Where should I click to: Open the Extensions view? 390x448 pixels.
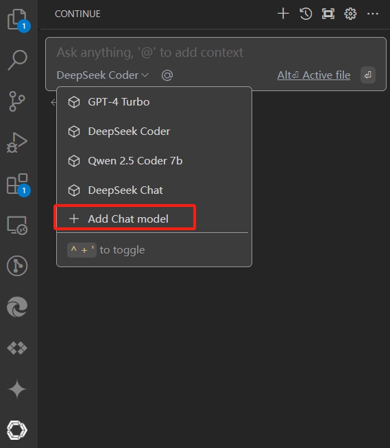point(17,184)
